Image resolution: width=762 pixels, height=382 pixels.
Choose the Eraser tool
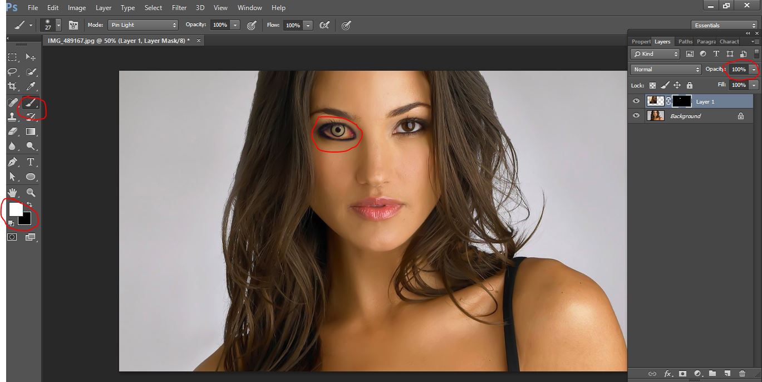(x=12, y=131)
